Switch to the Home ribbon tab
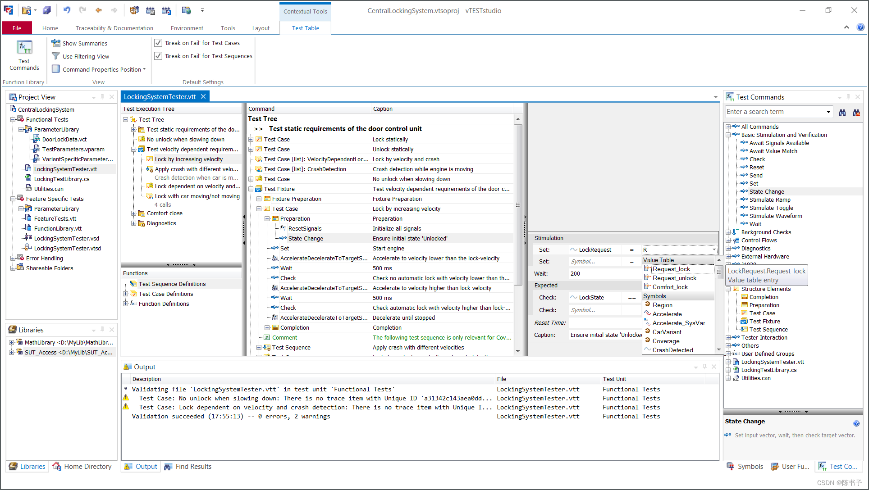Image resolution: width=869 pixels, height=490 pixels. (50, 28)
